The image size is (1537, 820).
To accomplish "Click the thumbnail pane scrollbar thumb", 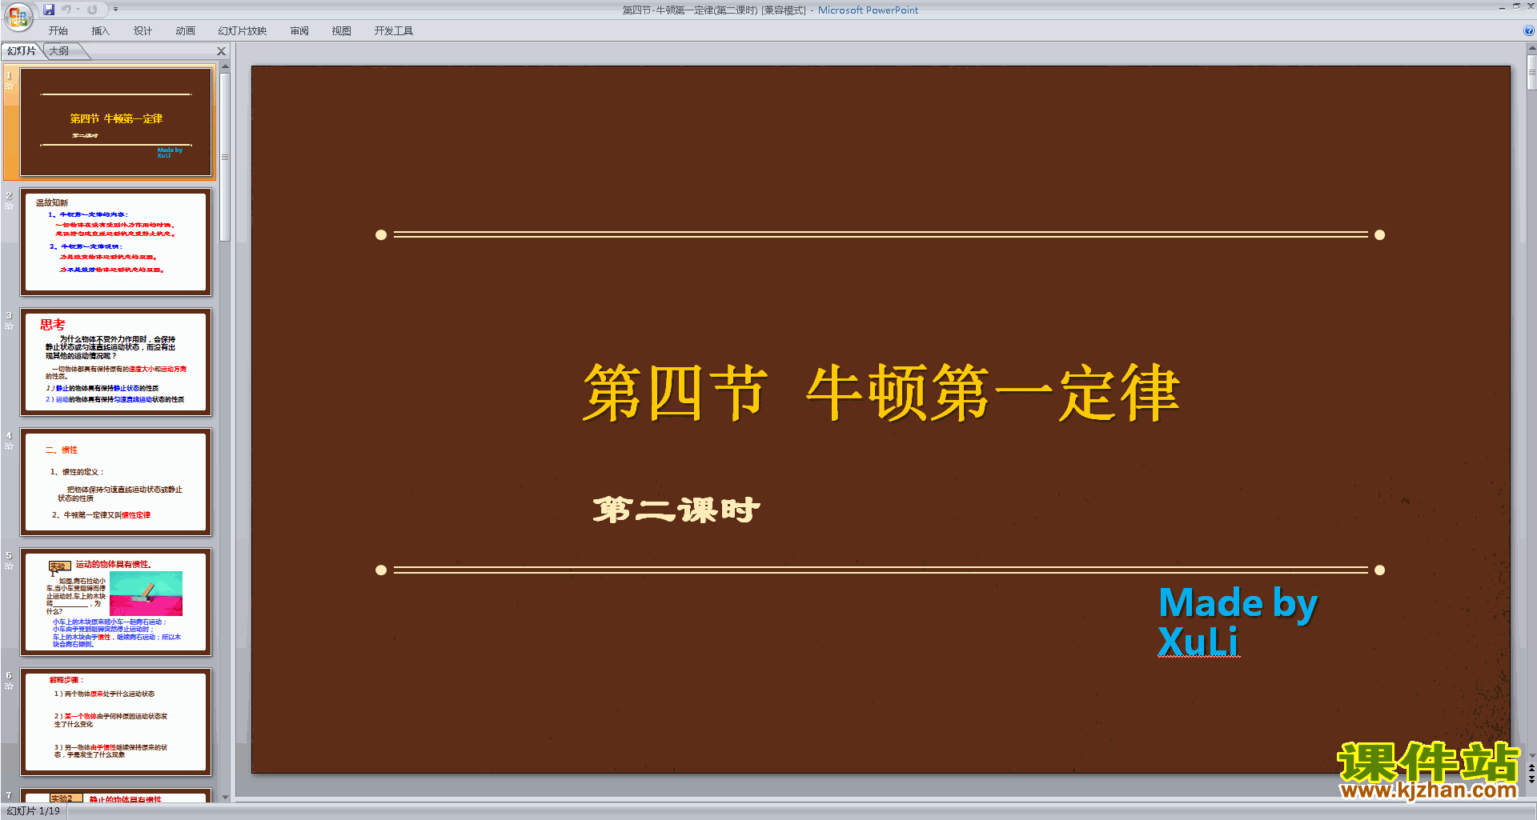I will pos(225,157).
